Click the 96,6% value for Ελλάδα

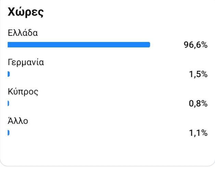coord(195,45)
